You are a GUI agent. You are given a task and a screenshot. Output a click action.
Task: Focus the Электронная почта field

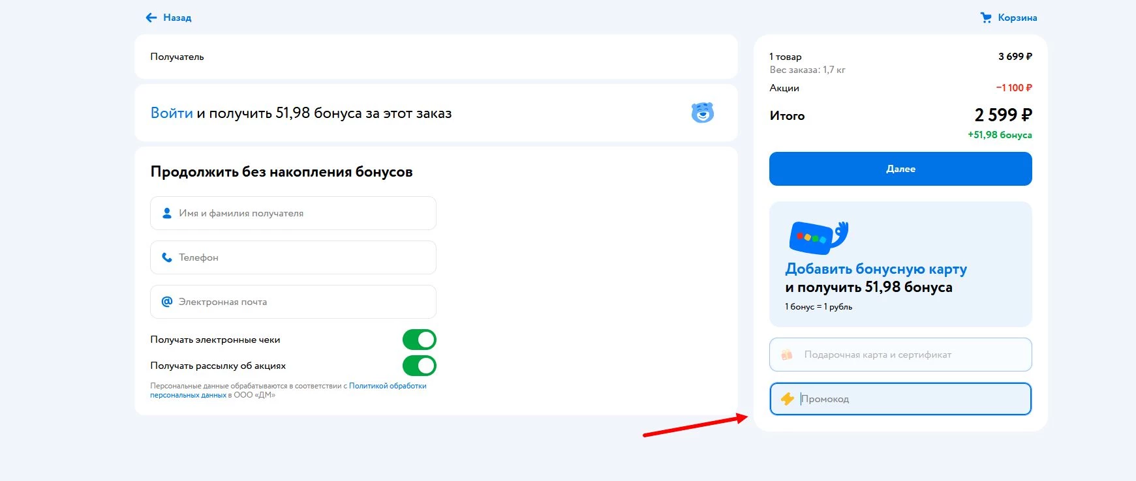pos(293,302)
